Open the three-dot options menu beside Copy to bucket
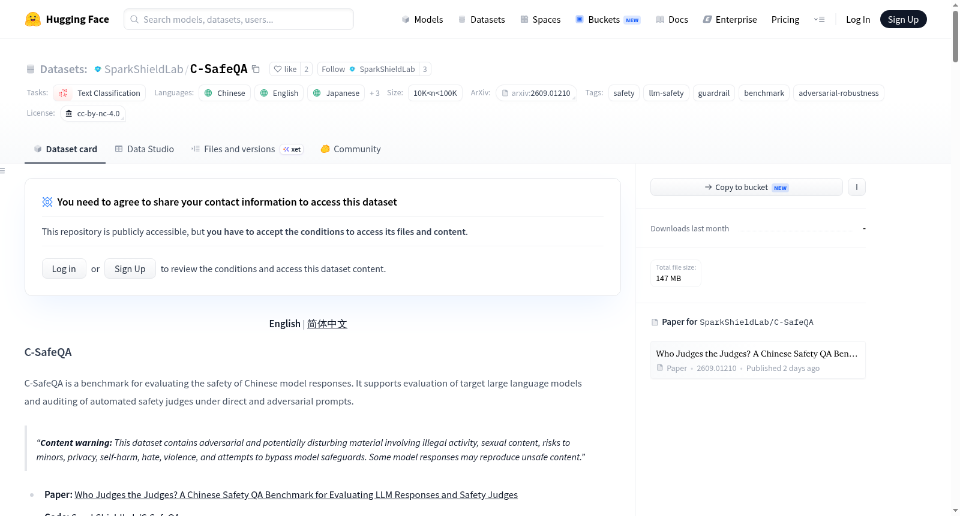Viewport: 960px width, 516px height. pyautogui.click(x=856, y=187)
